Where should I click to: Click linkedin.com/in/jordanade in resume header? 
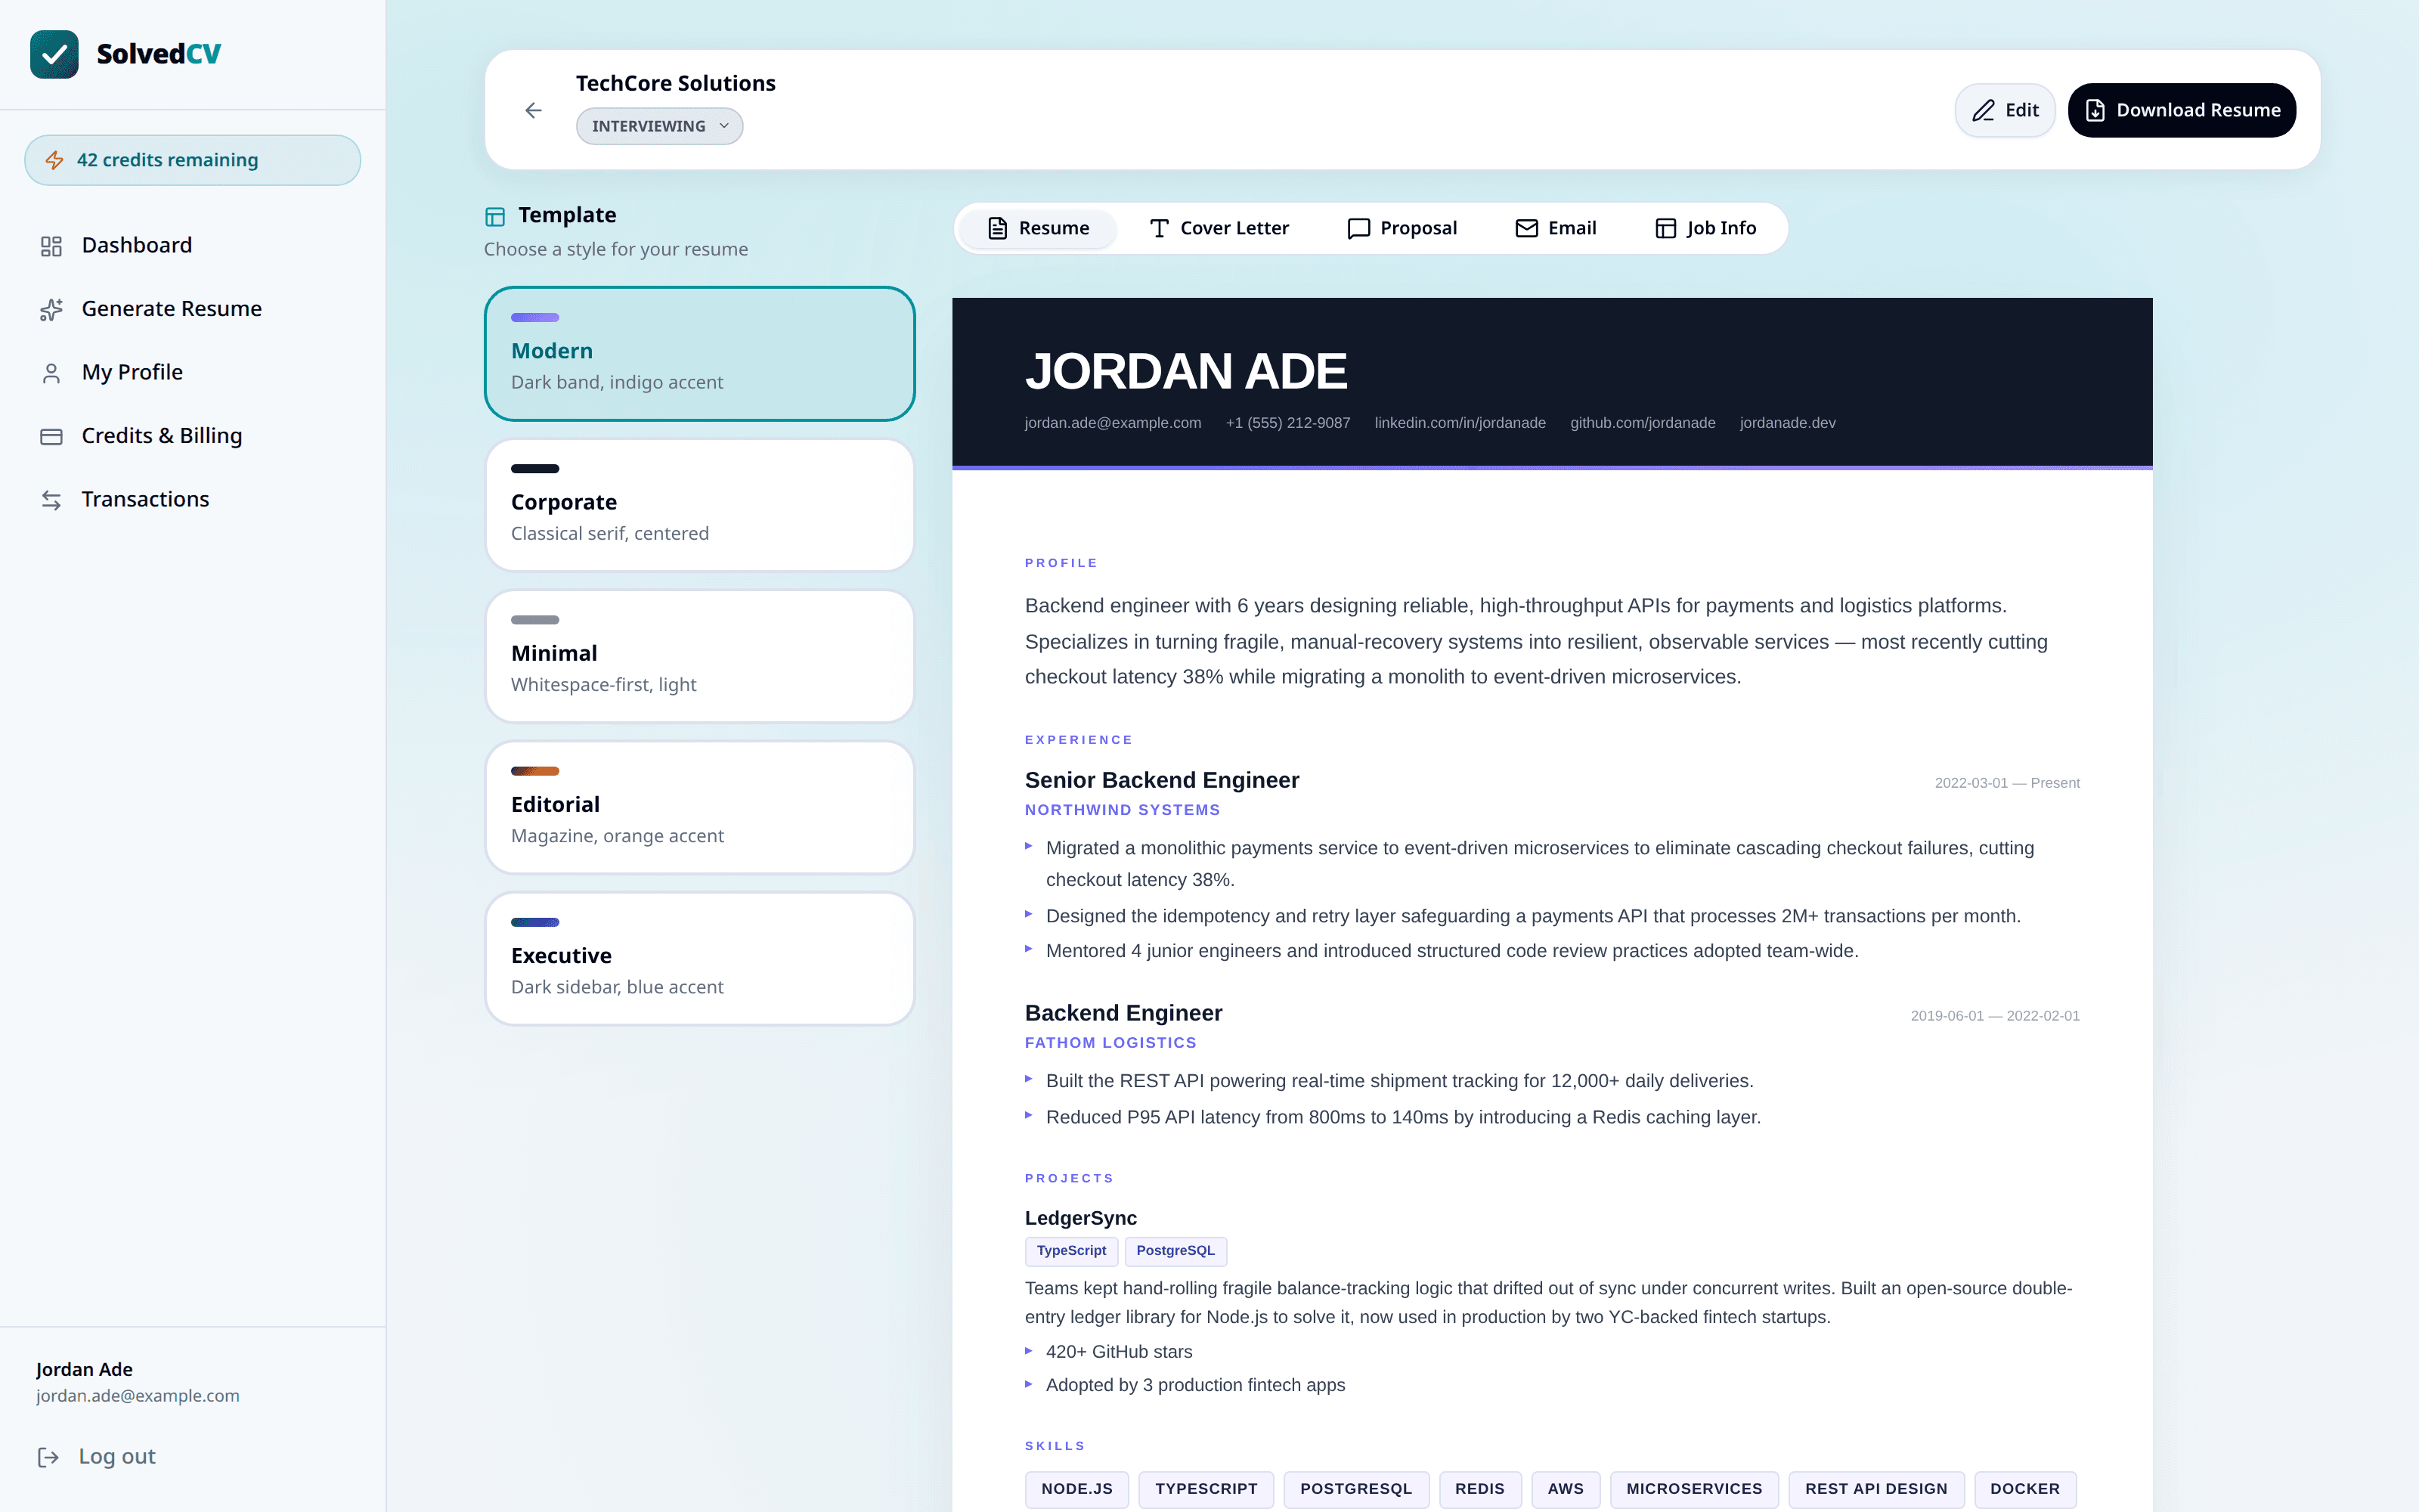[x=1460, y=423]
